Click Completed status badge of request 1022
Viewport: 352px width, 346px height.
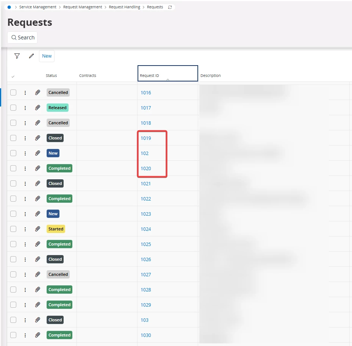coord(59,199)
